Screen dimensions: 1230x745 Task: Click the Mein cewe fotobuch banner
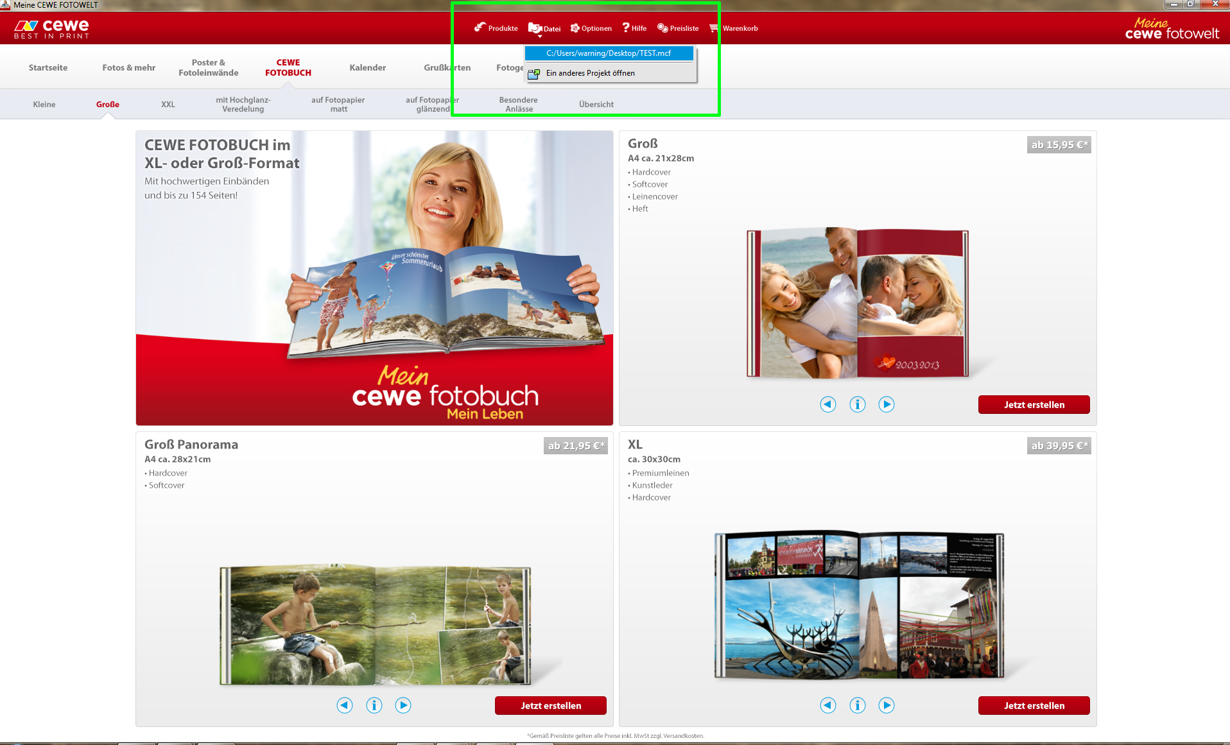click(x=374, y=278)
